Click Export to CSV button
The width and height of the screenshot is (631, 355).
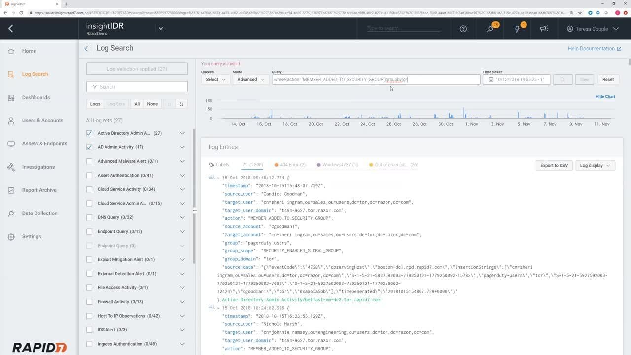click(554, 165)
